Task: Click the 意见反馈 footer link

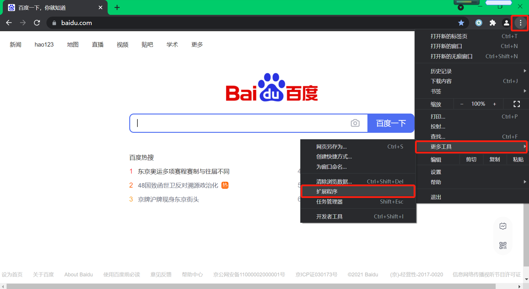Action: [x=161, y=275]
